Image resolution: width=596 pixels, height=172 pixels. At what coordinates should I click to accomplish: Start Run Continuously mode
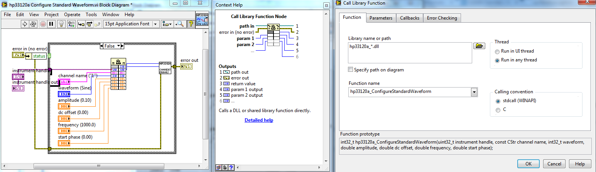pos(33,24)
